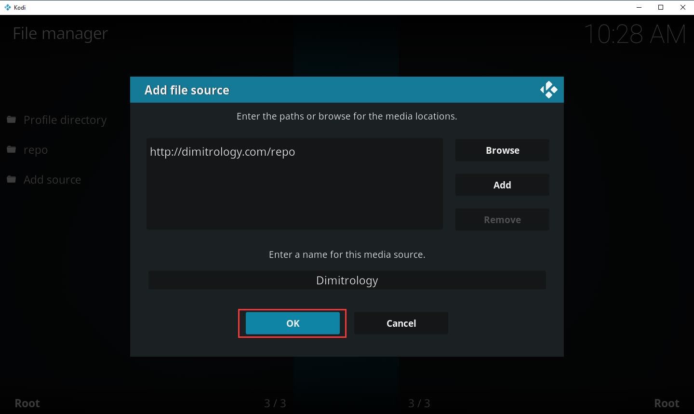Click the folder icon beside Add source

tap(11, 179)
